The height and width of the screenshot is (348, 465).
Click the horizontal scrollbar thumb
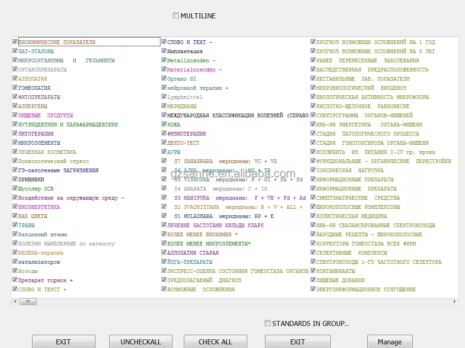click(x=28, y=302)
